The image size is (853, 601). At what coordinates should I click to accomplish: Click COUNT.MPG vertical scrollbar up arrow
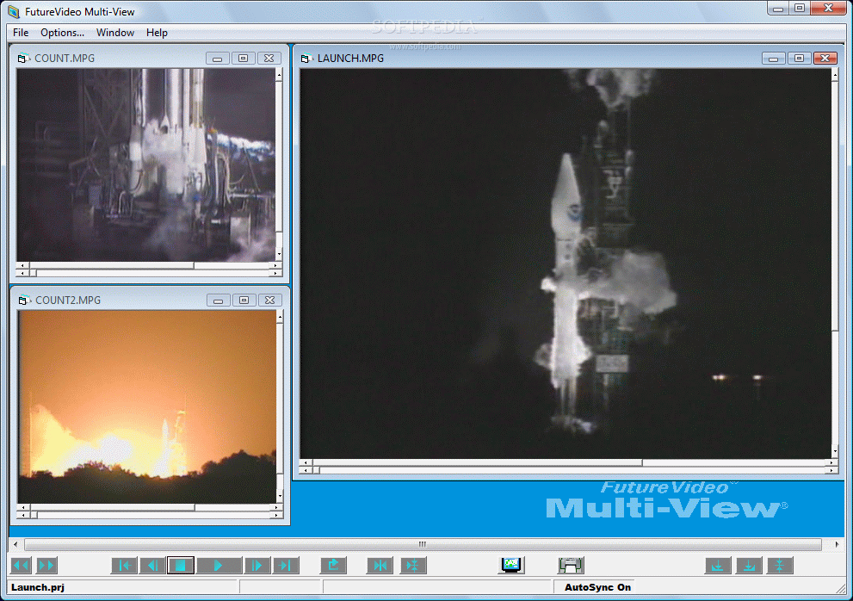(x=279, y=73)
